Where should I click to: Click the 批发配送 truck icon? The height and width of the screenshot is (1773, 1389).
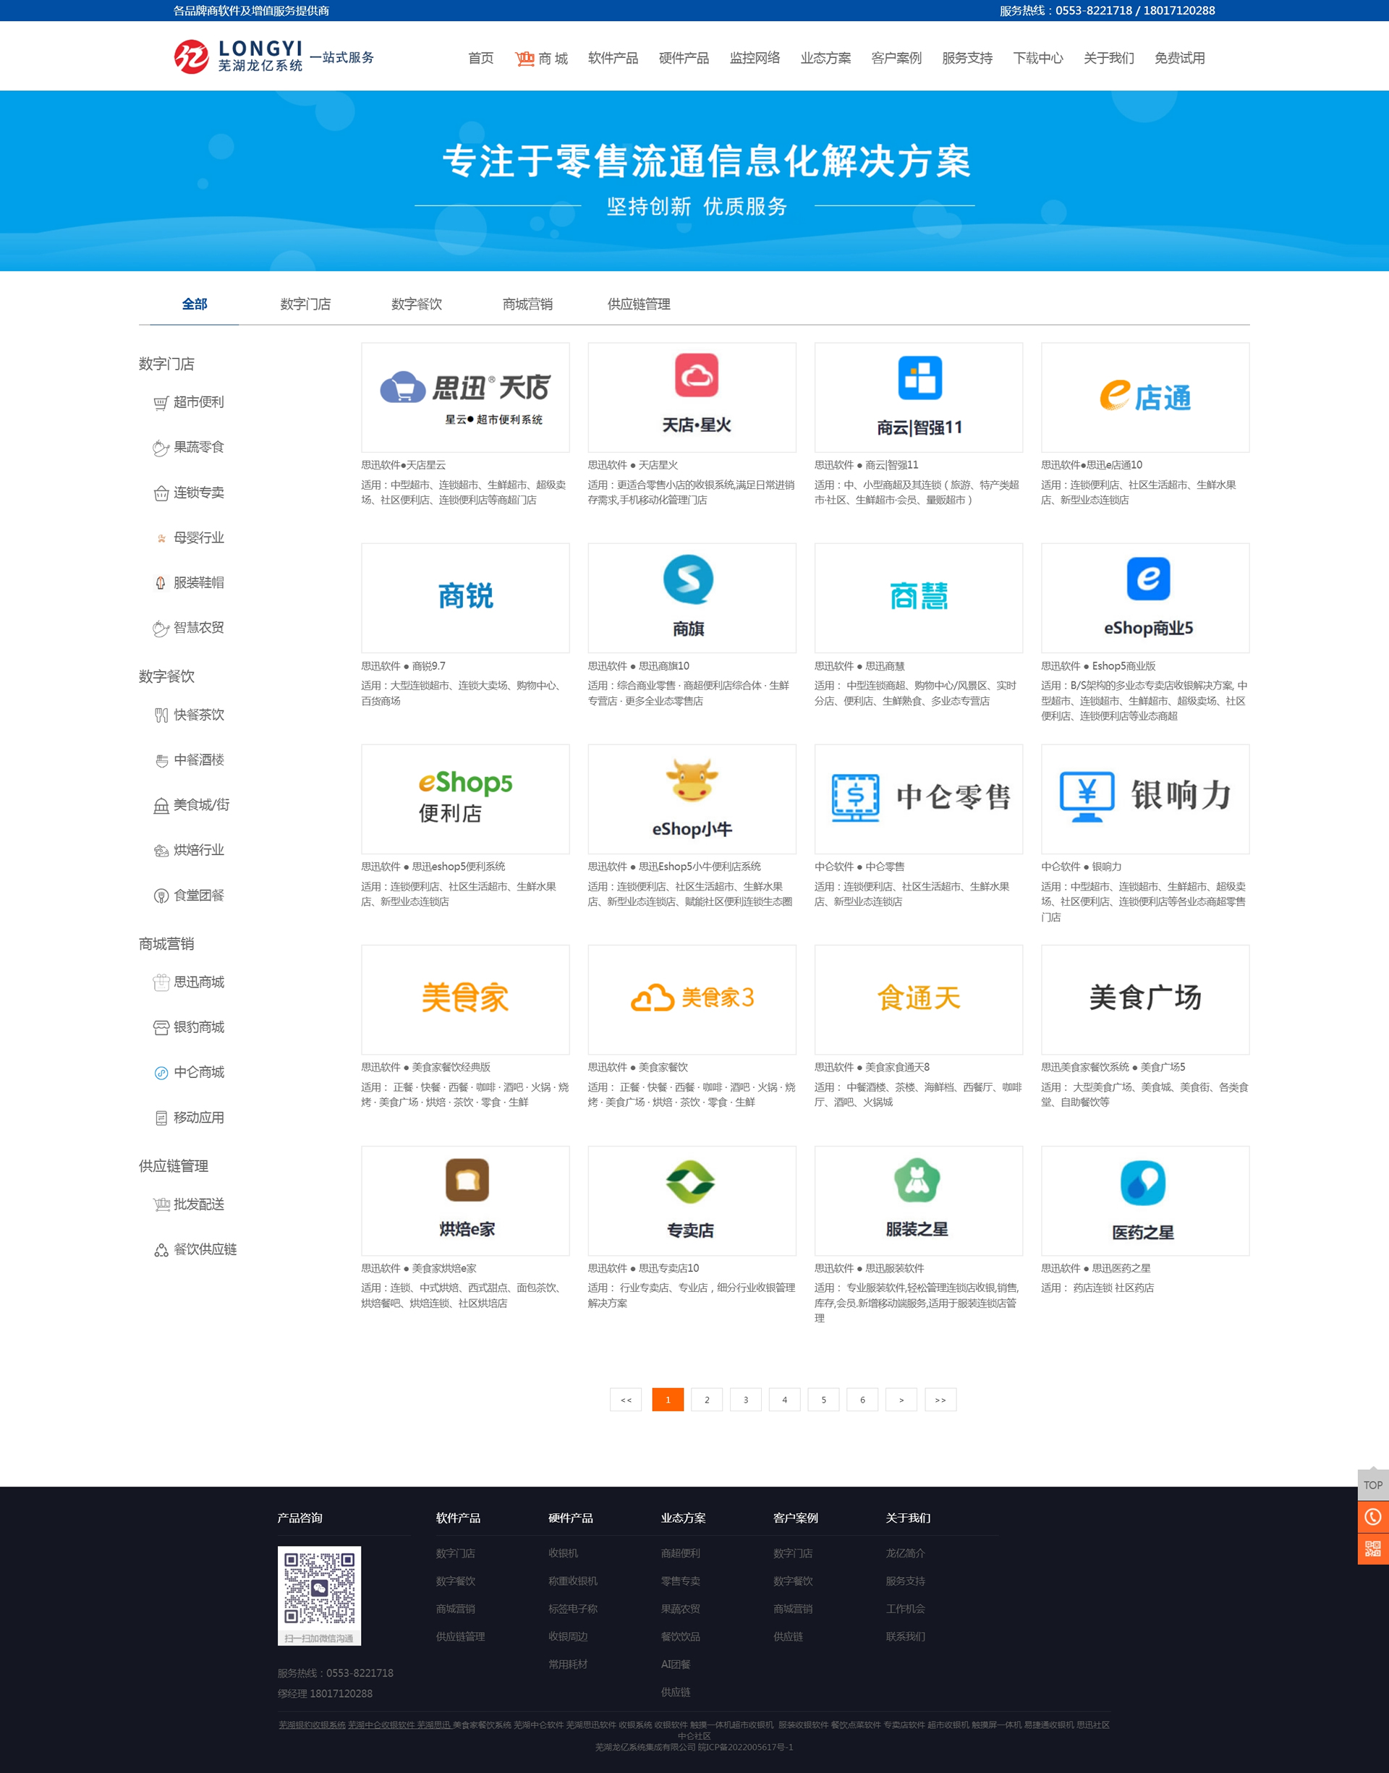[x=161, y=1204]
